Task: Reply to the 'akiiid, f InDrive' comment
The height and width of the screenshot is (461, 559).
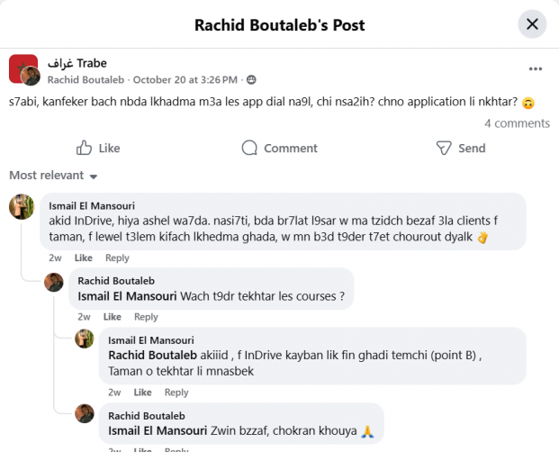Action: (x=176, y=393)
